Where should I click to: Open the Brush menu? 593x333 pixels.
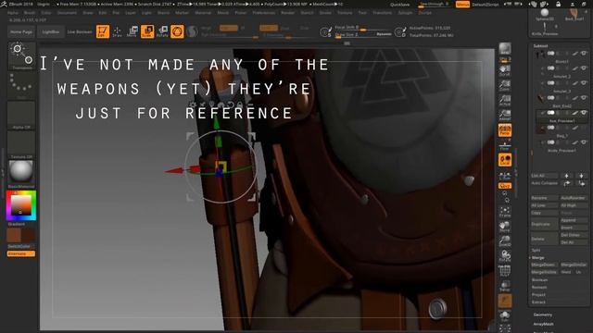30,13
